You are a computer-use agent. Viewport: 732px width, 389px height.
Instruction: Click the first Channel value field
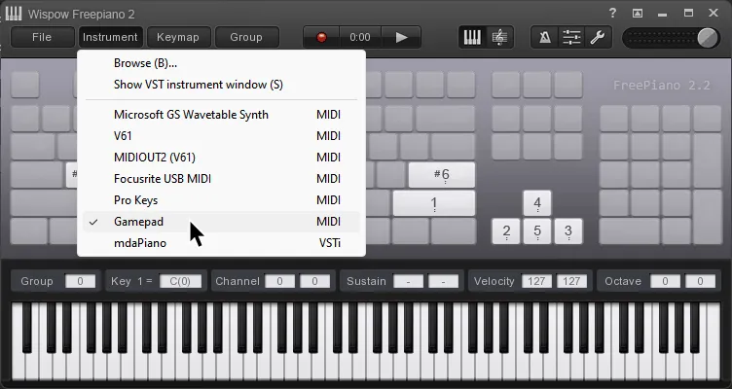pyautogui.click(x=279, y=281)
